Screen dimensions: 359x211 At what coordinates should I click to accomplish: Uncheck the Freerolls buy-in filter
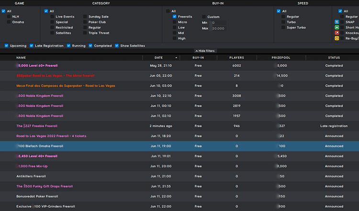click(175, 16)
